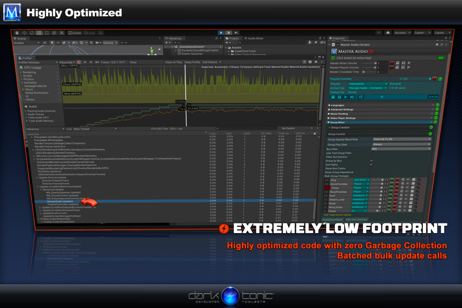Toggle Clear on Play in Profiler
This screenshot has width=462, height=308.
pyautogui.click(x=174, y=62)
